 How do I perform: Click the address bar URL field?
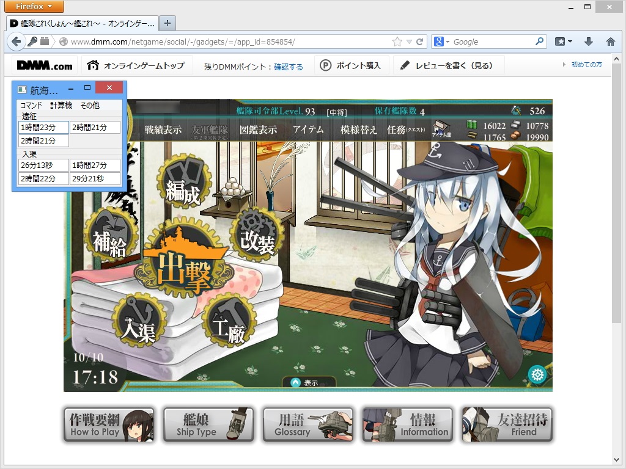pyautogui.click(x=230, y=42)
